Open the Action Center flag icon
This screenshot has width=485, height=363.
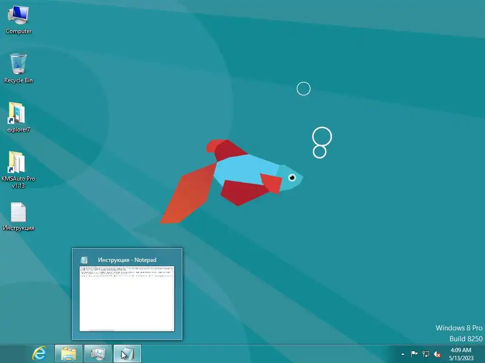(x=414, y=354)
